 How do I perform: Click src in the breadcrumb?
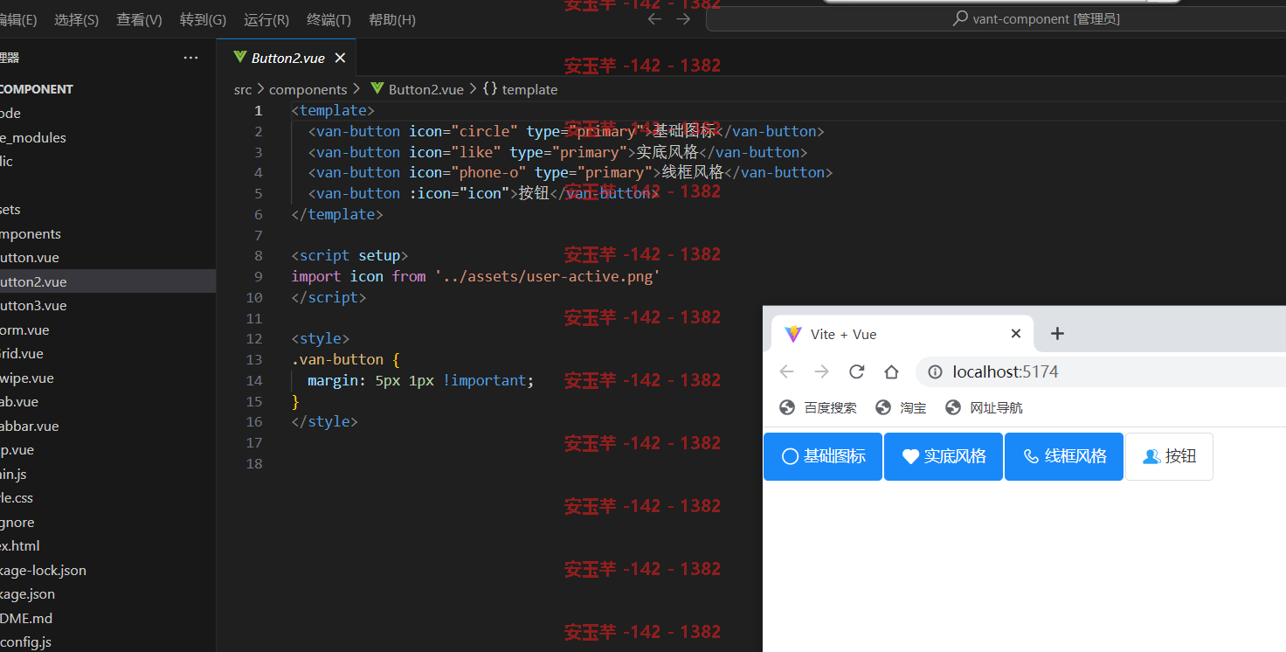(243, 89)
